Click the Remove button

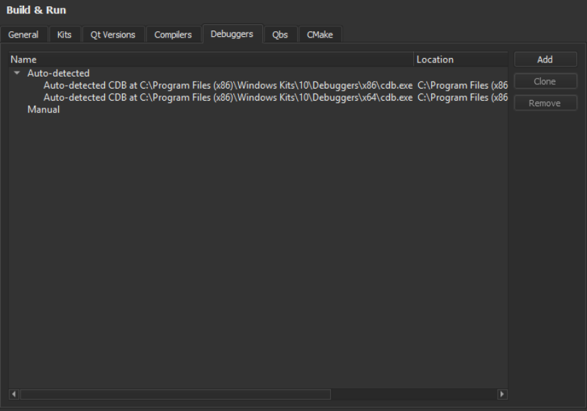click(x=545, y=103)
